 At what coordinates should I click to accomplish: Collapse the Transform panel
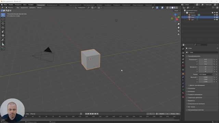pos(194,56)
